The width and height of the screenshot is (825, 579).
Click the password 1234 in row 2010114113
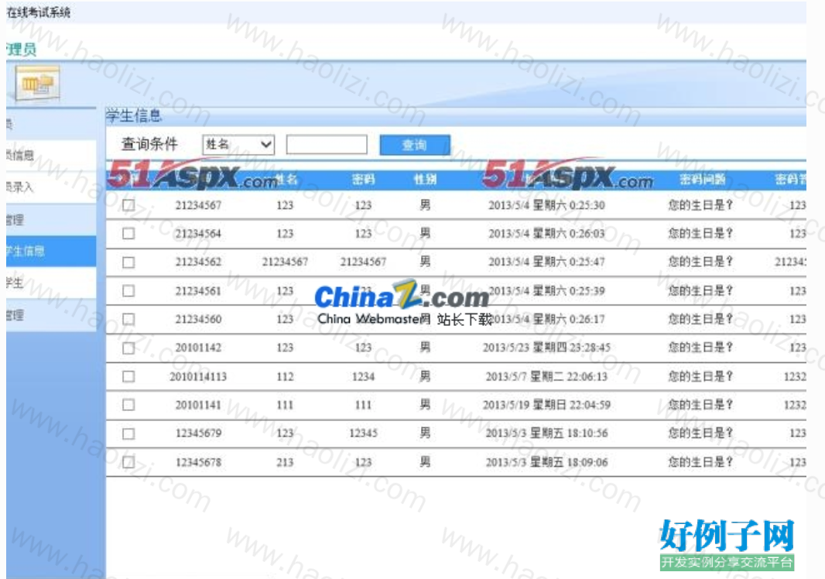(x=363, y=376)
